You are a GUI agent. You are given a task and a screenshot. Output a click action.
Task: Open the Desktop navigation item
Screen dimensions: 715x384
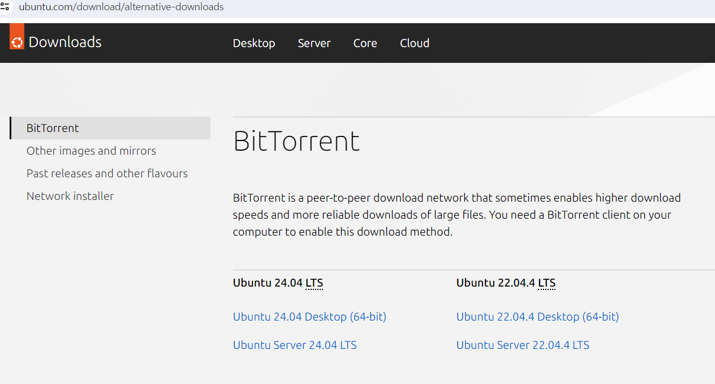(x=254, y=43)
